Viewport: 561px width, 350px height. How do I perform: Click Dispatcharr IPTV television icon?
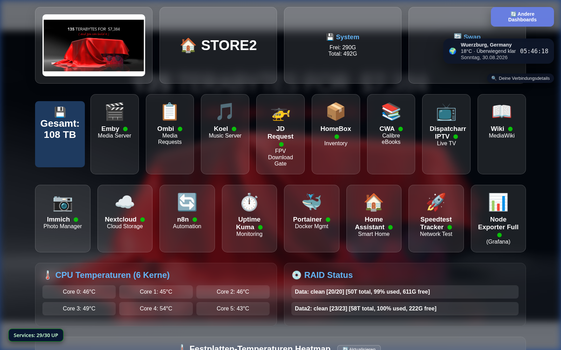coord(446,112)
